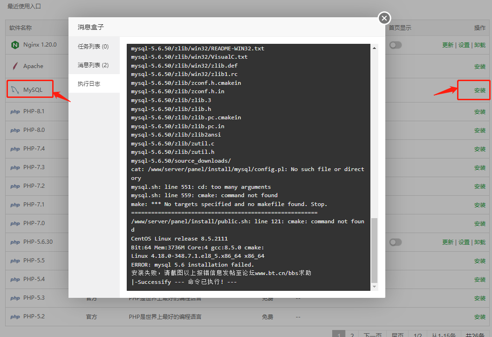Click the PHP-5.3 php icon

point(15,298)
